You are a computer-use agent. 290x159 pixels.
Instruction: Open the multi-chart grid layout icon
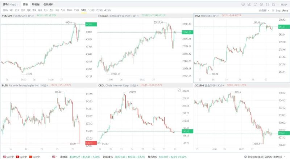(x=273, y=4)
